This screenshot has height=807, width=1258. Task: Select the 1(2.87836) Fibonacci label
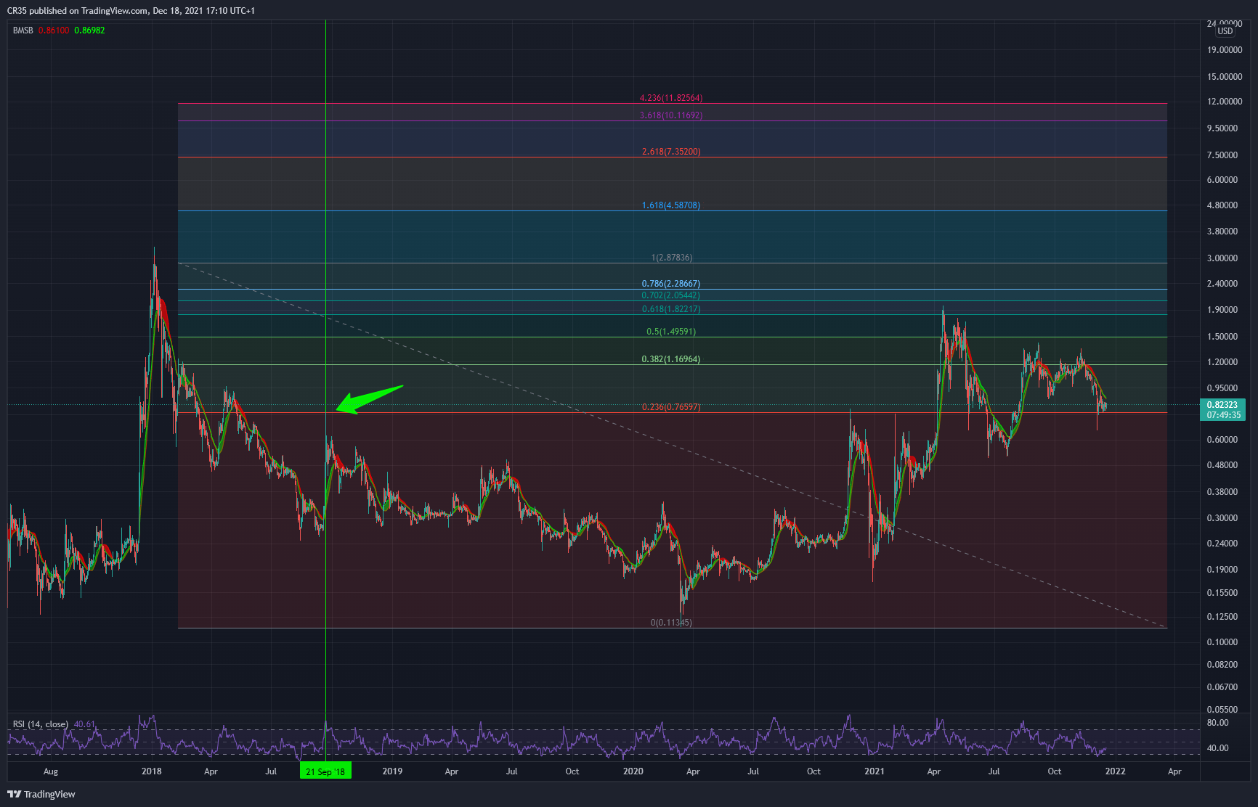pyautogui.click(x=672, y=258)
